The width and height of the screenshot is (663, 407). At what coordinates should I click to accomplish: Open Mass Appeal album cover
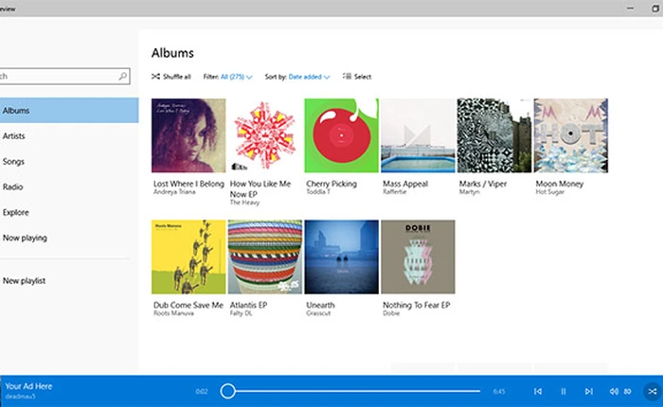(419, 135)
